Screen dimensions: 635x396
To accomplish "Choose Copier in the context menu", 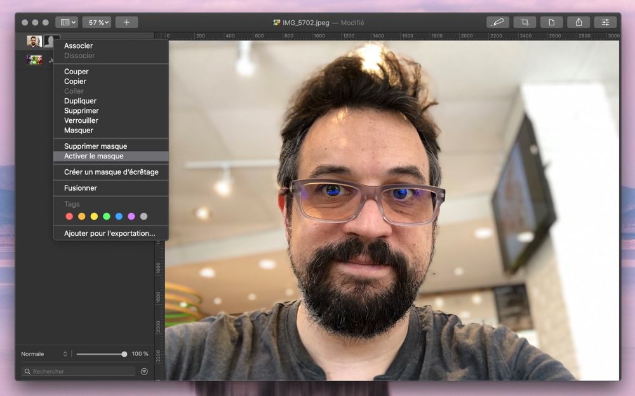I will 111,81.
